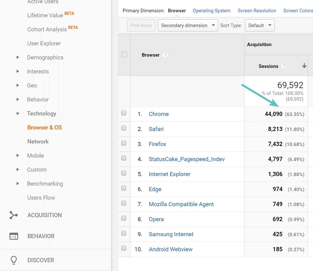Open the Safari browser link
Image resolution: width=313 pixels, height=271 pixels.
coord(156,129)
